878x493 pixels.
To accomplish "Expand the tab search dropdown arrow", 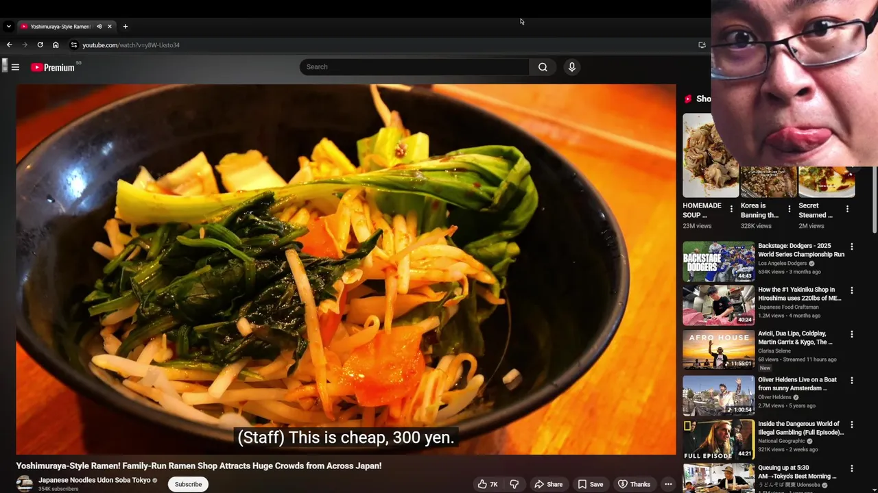I will click(x=8, y=27).
